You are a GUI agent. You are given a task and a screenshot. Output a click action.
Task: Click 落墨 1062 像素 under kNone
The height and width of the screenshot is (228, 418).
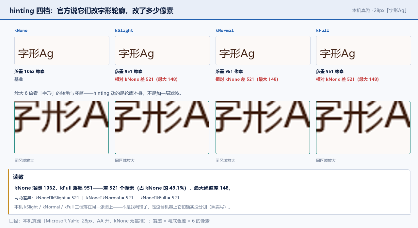coord(29,72)
